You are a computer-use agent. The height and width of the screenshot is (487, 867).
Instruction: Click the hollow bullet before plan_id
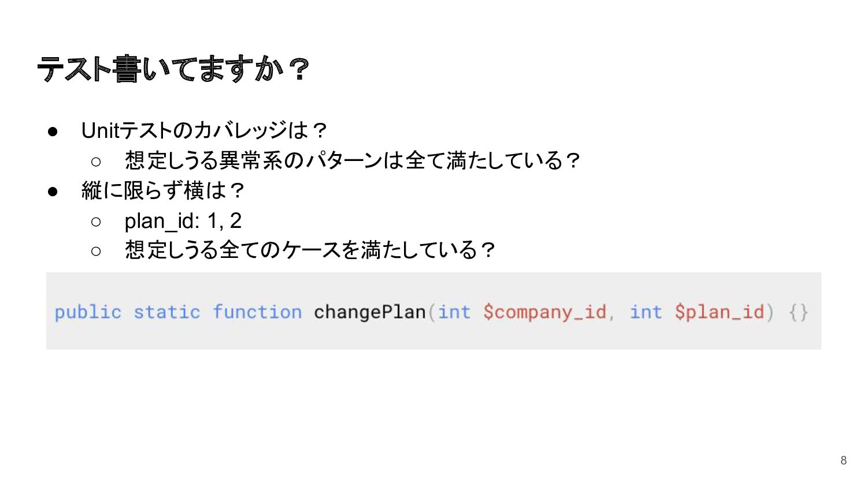pos(96,222)
